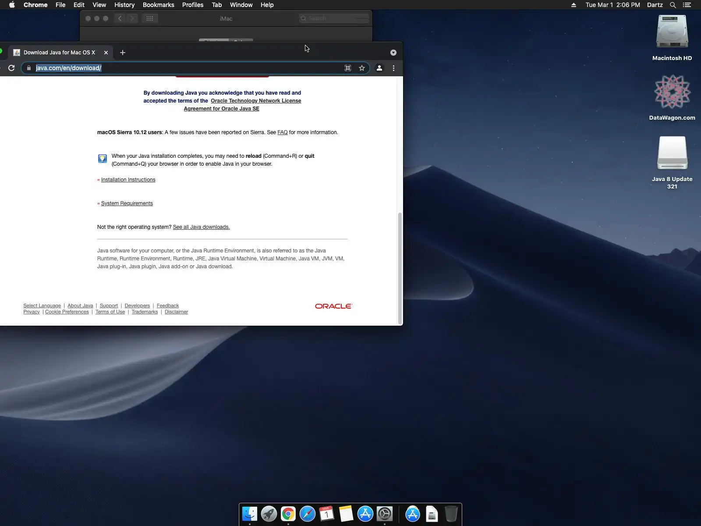Open the Feedback footer link
Image resolution: width=701 pixels, height=526 pixels.
pos(168,306)
